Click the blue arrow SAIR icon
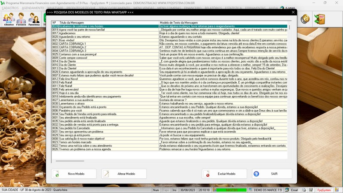 pos(256,174)
